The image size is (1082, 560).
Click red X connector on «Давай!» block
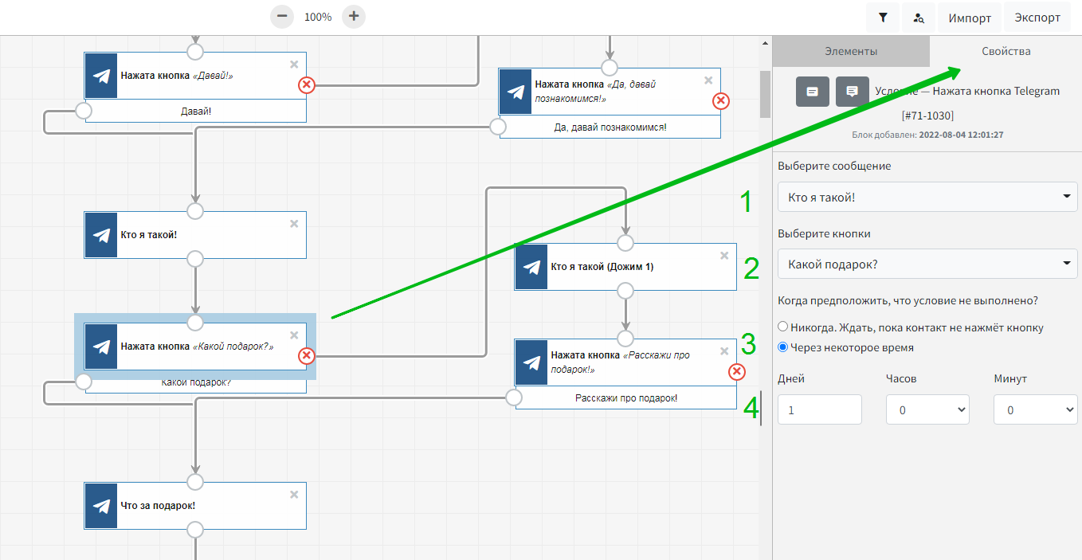[x=306, y=84]
